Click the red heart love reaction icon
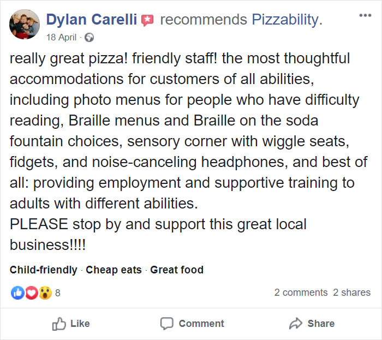Image resolution: width=382 pixels, height=340 pixels. pyautogui.click(x=31, y=293)
